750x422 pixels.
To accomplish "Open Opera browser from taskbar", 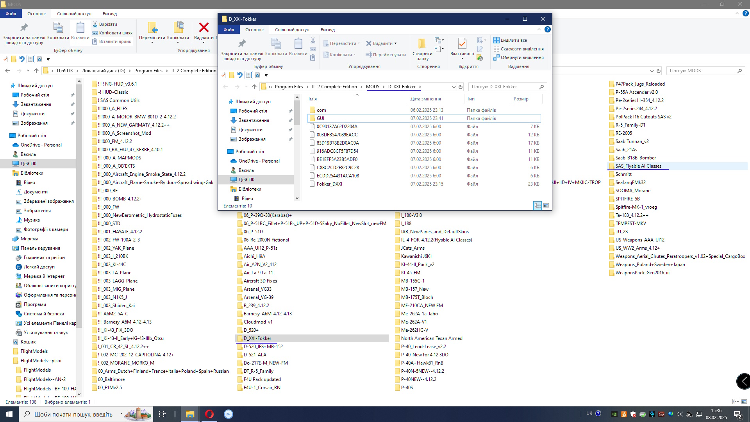I will click(x=209, y=414).
